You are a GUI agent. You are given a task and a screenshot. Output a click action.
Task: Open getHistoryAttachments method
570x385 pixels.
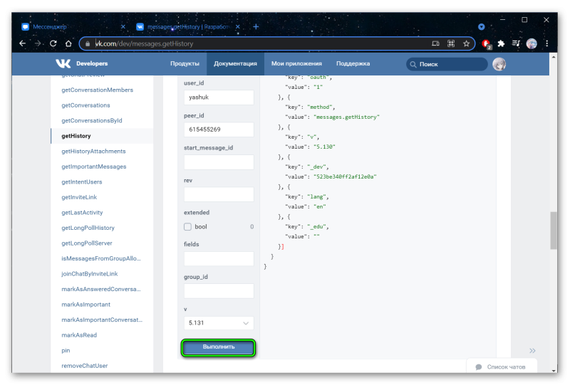[93, 151]
